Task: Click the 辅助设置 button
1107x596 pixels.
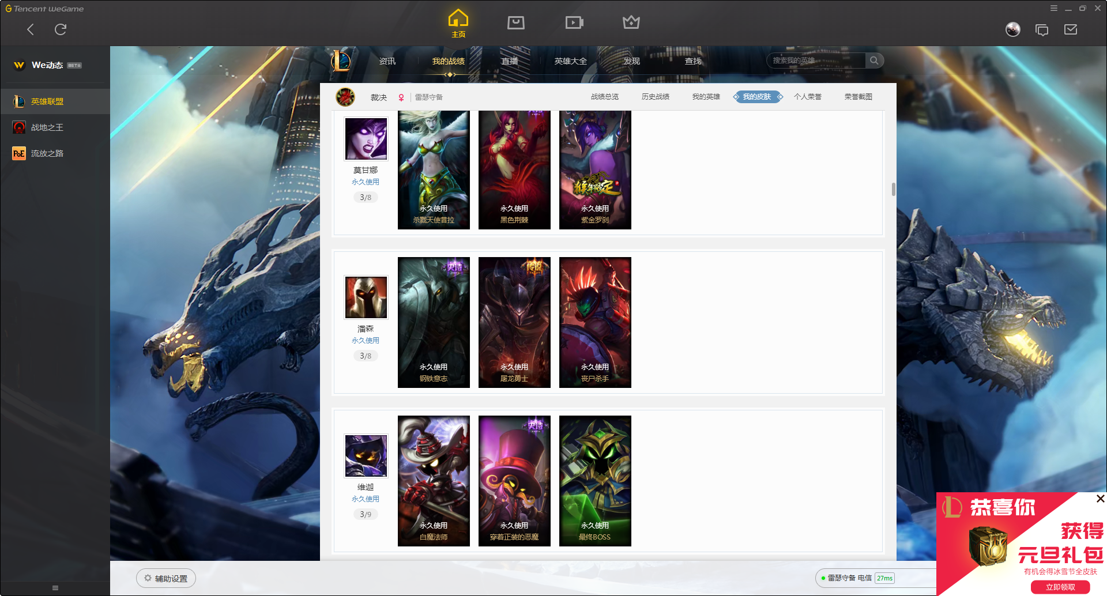Action: tap(166, 578)
